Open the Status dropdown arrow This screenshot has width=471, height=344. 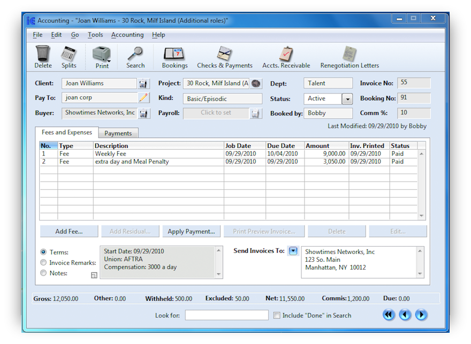point(347,99)
